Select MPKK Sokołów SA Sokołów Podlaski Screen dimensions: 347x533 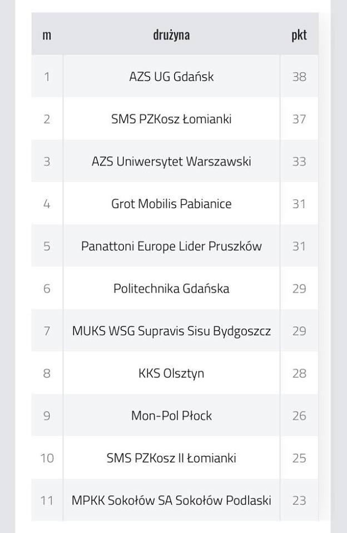pyautogui.click(x=171, y=500)
